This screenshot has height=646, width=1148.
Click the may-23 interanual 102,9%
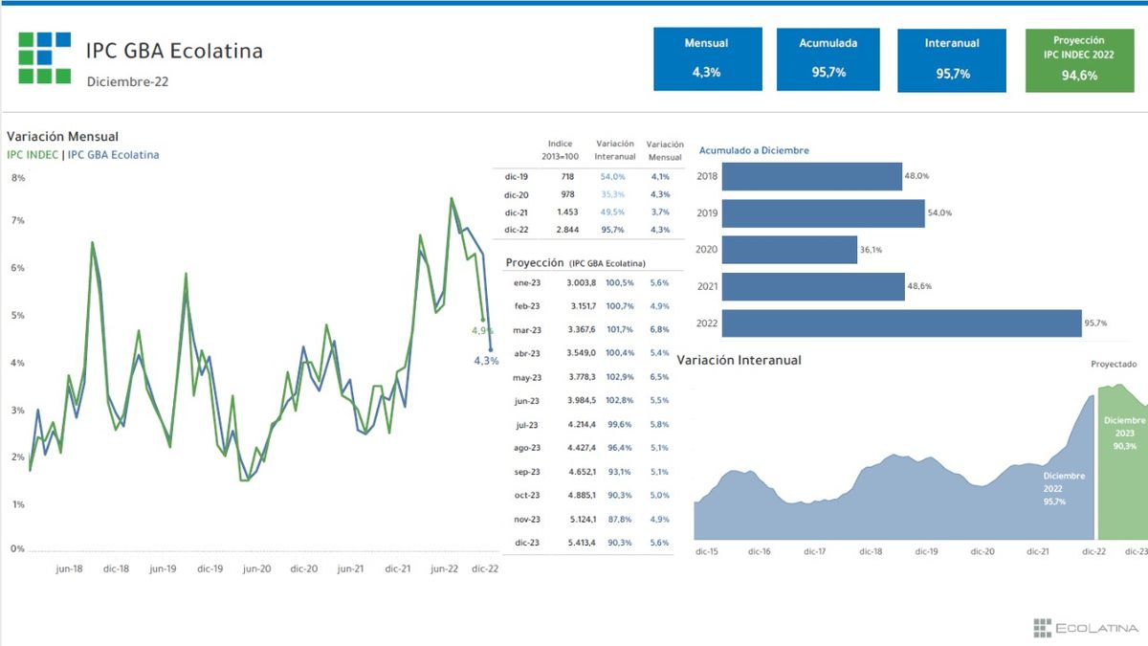(x=620, y=377)
